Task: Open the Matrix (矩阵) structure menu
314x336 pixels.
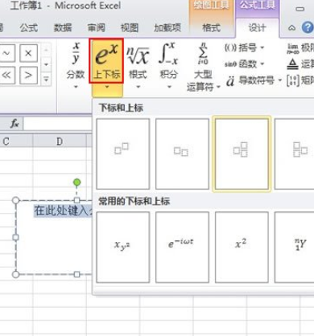Action: pyautogui.click(x=300, y=80)
